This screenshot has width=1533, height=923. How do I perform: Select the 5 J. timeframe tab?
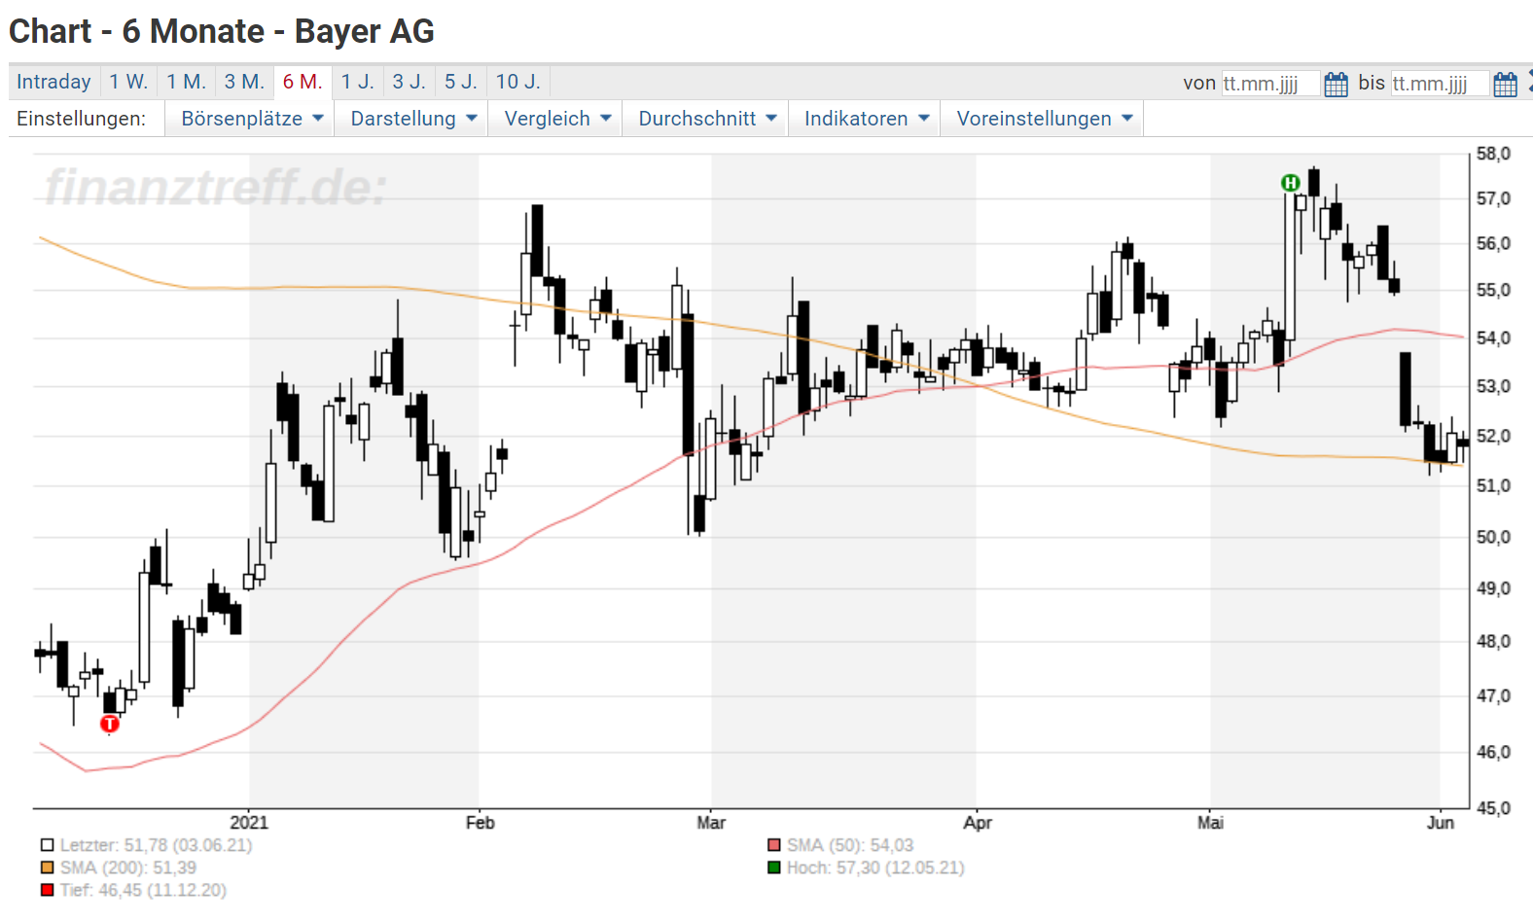click(x=461, y=82)
